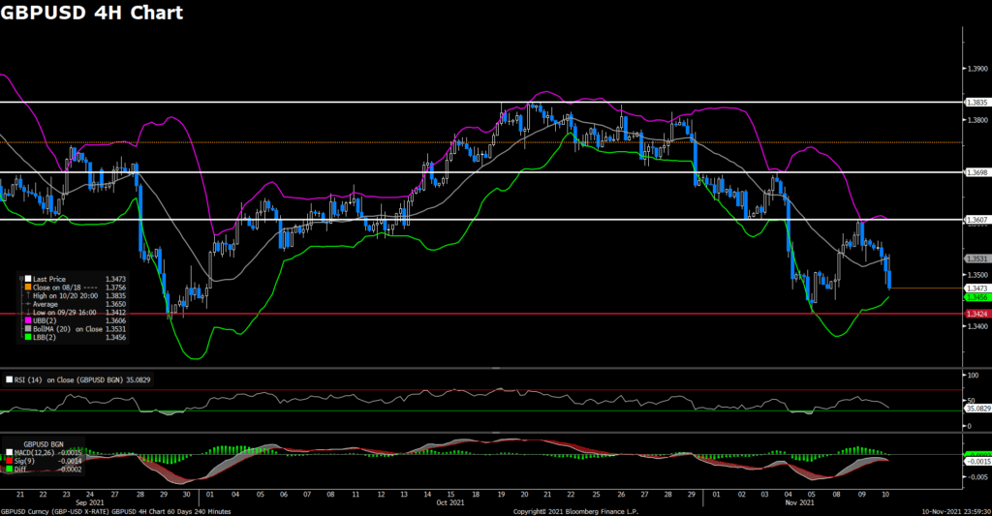Image resolution: width=992 pixels, height=516 pixels.
Task: Click the Last Price 1.3473 legend row
Action: [x=74, y=279]
